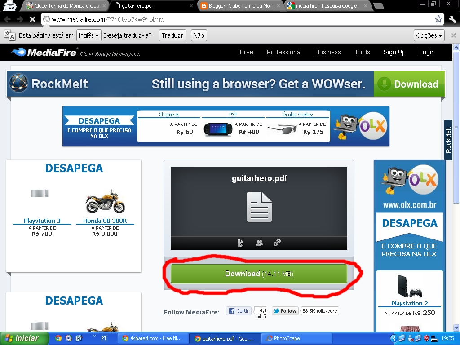460x345 pixels.
Task: Click www.olx.com.br in the right ad
Action: click(410, 205)
